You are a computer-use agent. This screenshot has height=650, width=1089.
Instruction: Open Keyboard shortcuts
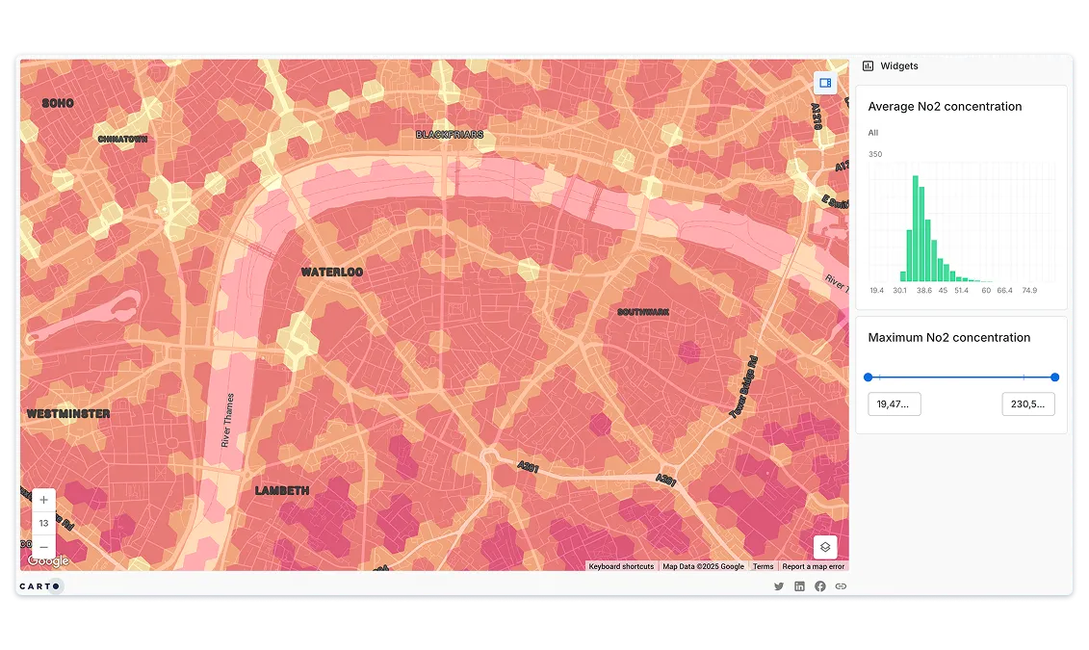coord(621,566)
